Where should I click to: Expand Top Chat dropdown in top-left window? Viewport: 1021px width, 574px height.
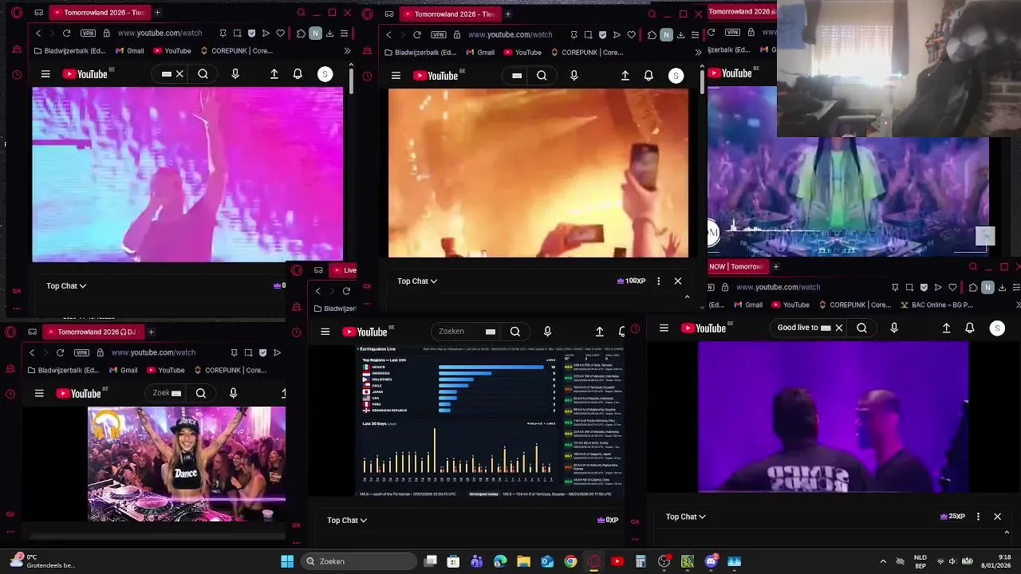pyautogui.click(x=66, y=285)
